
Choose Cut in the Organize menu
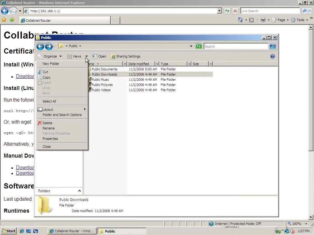point(62,72)
